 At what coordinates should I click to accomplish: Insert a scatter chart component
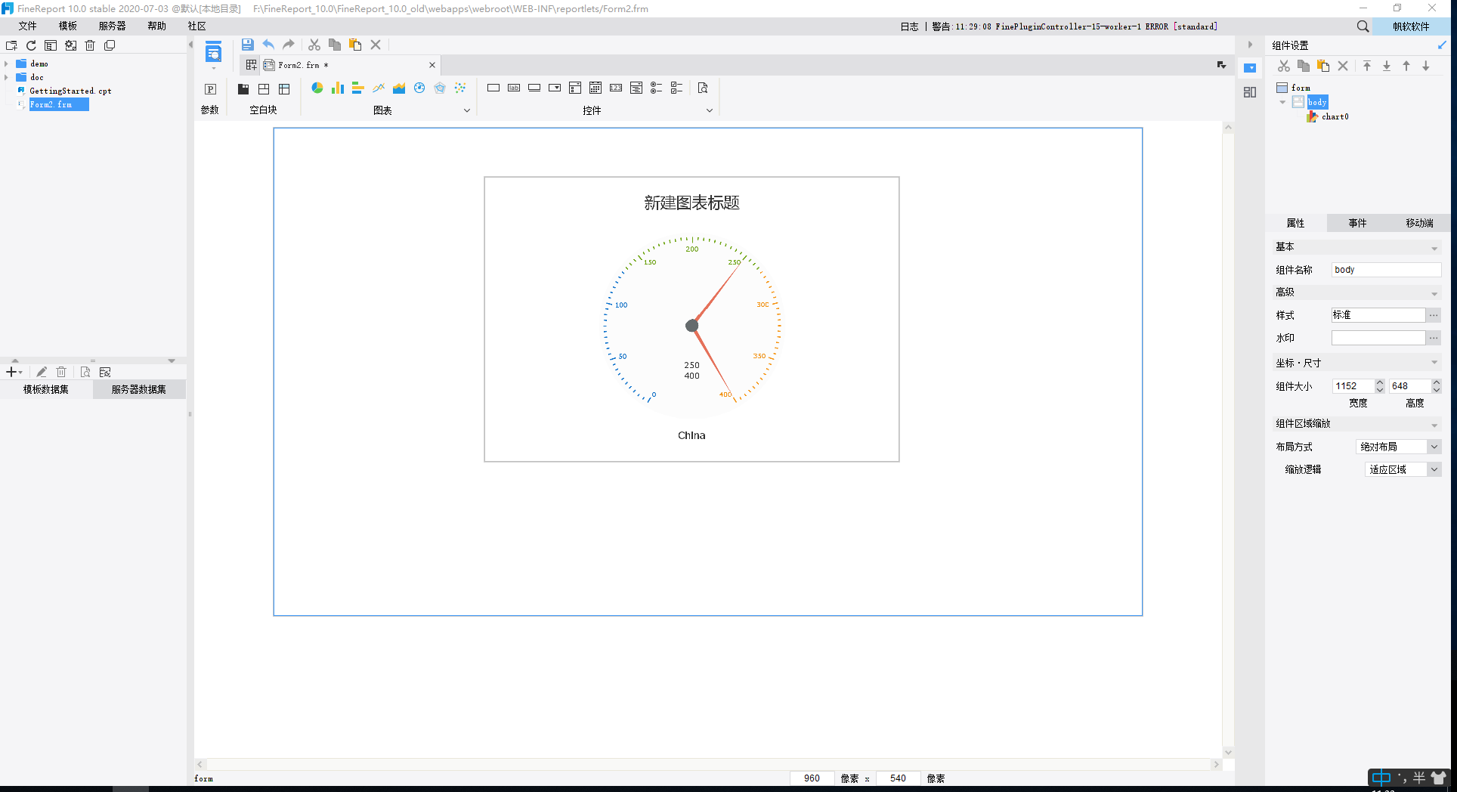pyautogui.click(x=460, y=88)
